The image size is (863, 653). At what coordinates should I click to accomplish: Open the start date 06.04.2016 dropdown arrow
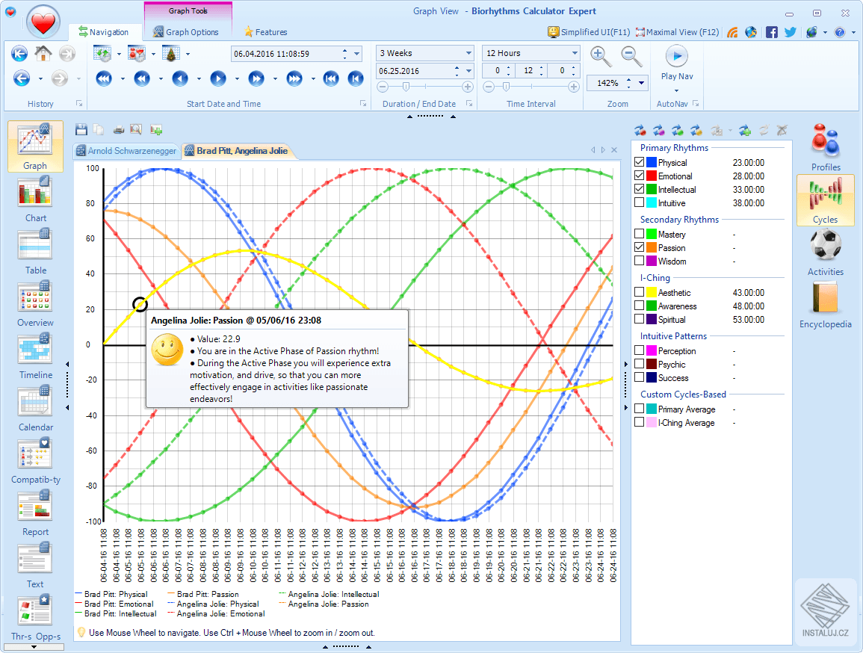(356, 54)
